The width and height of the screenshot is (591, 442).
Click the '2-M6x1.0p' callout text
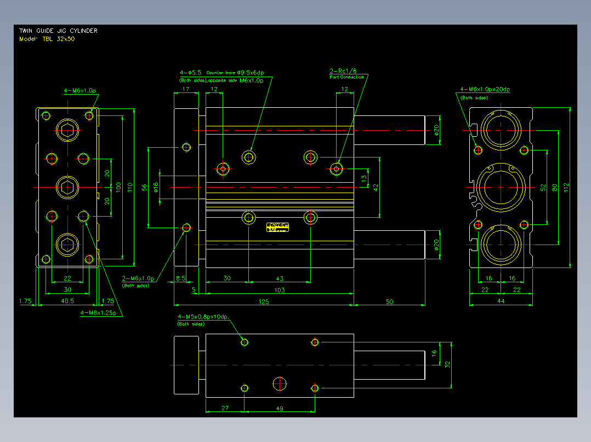coord(138,278)
